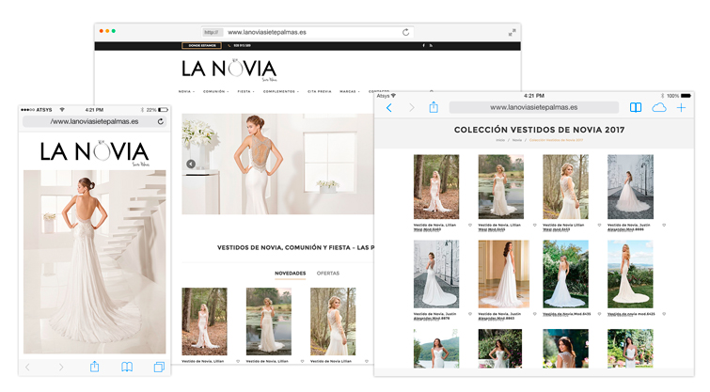Open pond dress thumbnail on desktop page
This screenshot has height=392, width=710.
click(269, 321)
